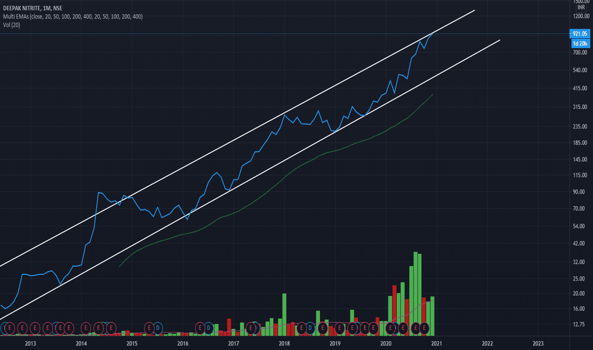Click the 42.00 price axis value
Screen dimensions: 593x350
point(579,243)
